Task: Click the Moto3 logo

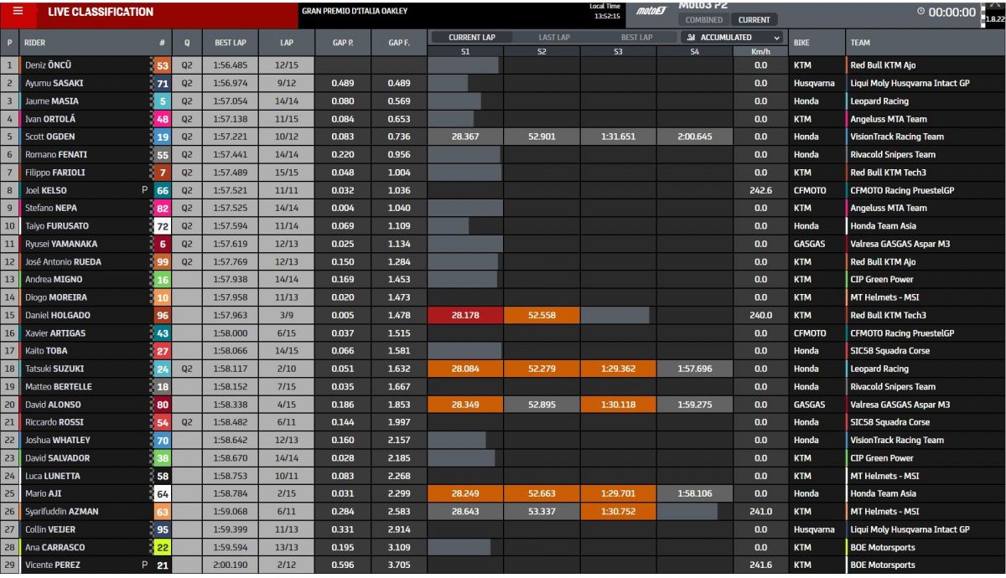Action: 651,12
